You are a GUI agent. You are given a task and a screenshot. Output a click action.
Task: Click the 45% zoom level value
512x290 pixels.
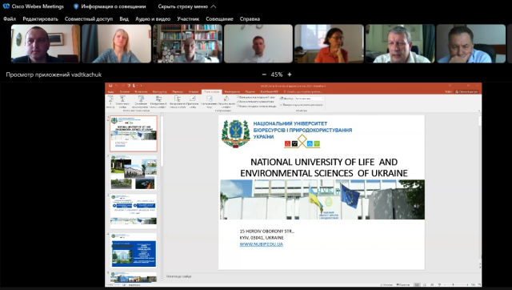pos(277,75)
